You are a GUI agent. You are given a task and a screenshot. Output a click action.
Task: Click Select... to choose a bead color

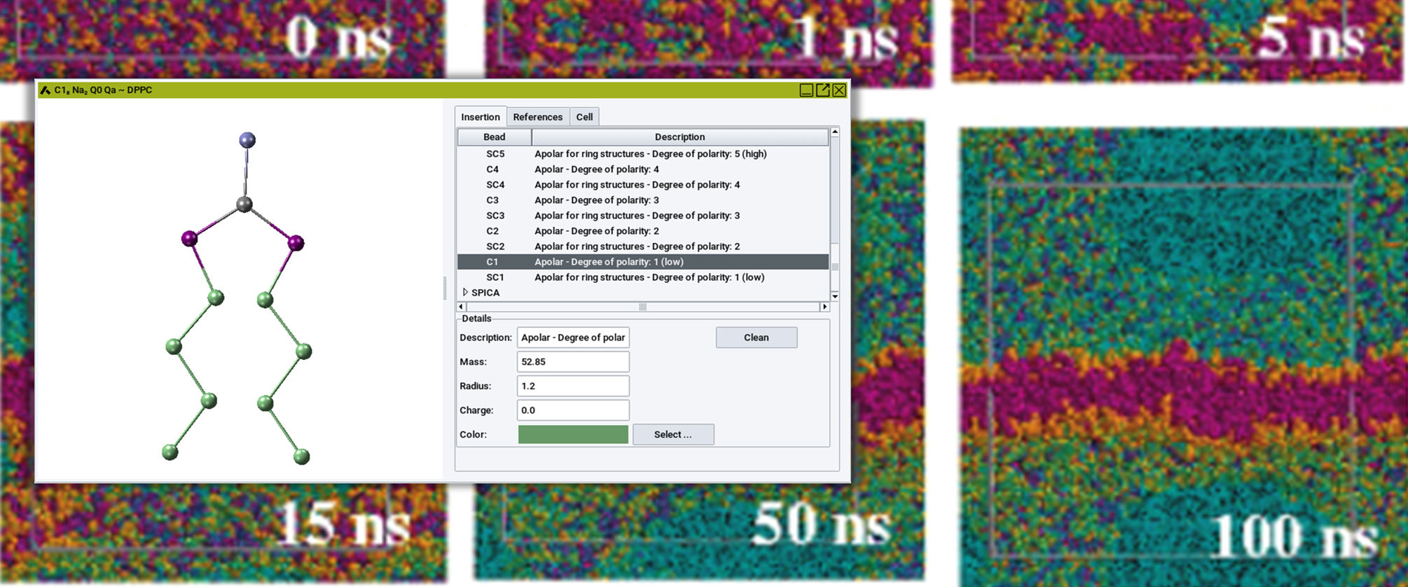tap(672, 434)
